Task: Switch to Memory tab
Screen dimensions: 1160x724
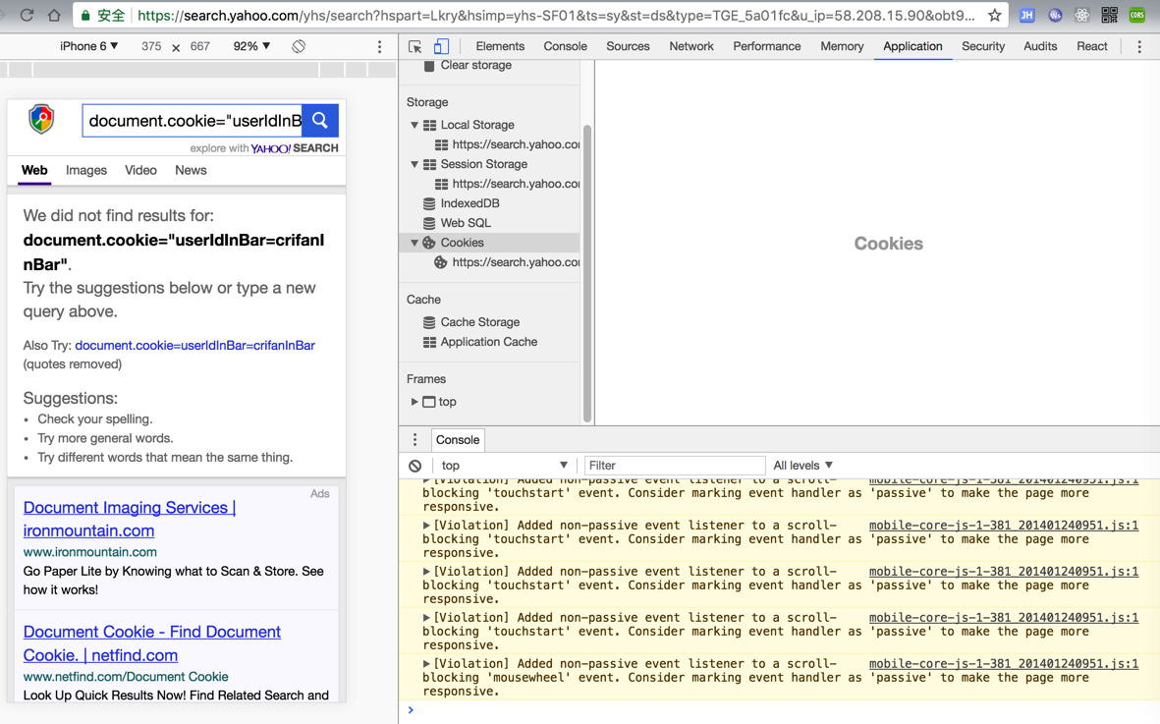Action: pyautogui.click(x=842, y=46)
